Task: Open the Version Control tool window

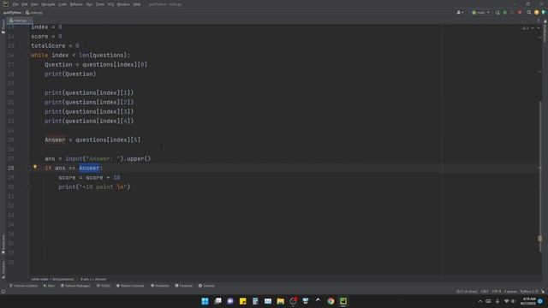Action: (x=23, y=286)
